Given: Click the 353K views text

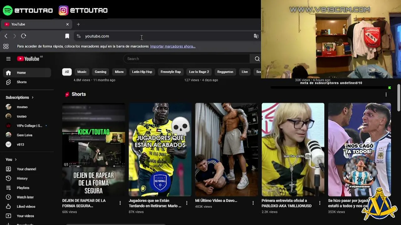Looking at the screenshot, I should pos(336,212).
